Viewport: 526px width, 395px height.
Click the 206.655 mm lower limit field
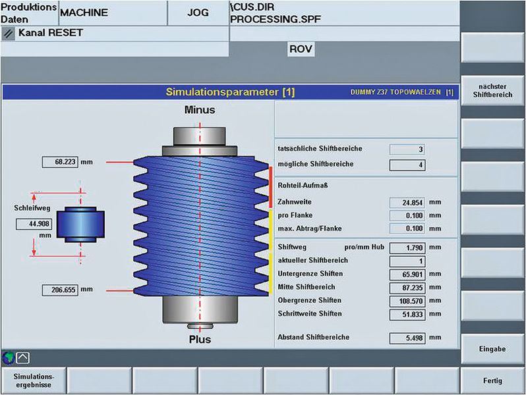[60, 290]
